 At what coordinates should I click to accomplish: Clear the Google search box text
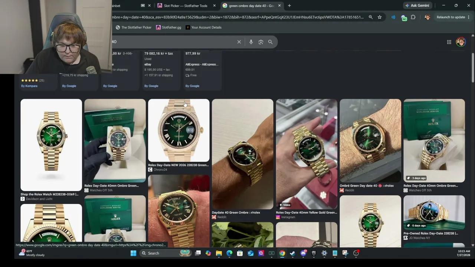point(239,42)
